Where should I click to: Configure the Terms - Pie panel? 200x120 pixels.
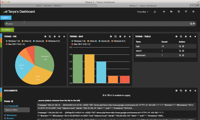[x=55, y=36]
